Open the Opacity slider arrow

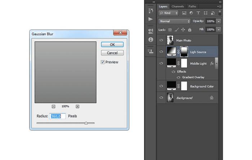[x=219, y=21]
